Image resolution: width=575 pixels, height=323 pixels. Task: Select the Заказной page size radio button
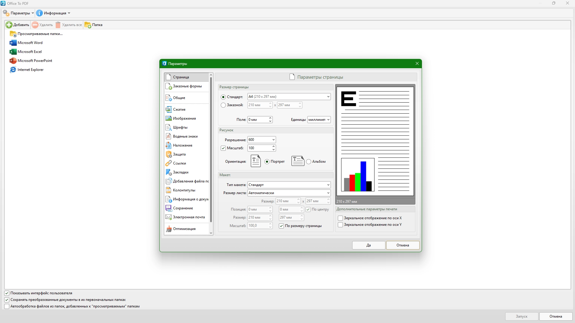pyautogui.click(x=223, y=105)
